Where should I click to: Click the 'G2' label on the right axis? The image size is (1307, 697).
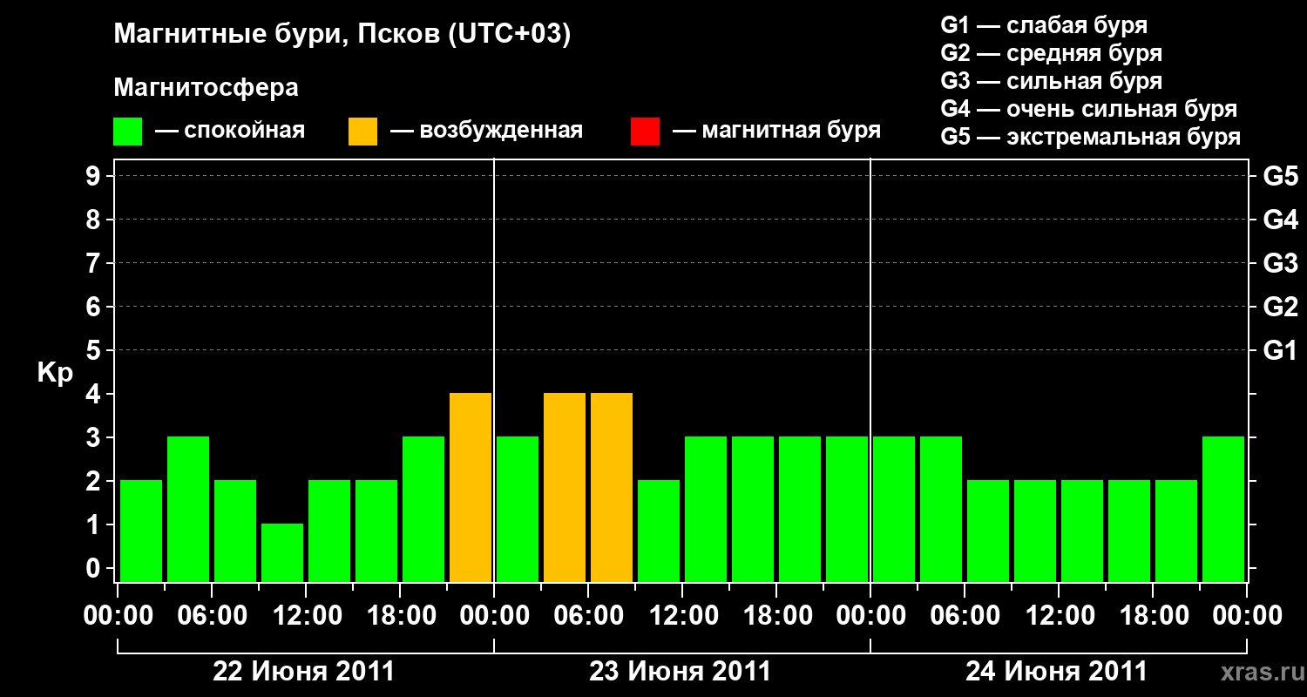1281,307
